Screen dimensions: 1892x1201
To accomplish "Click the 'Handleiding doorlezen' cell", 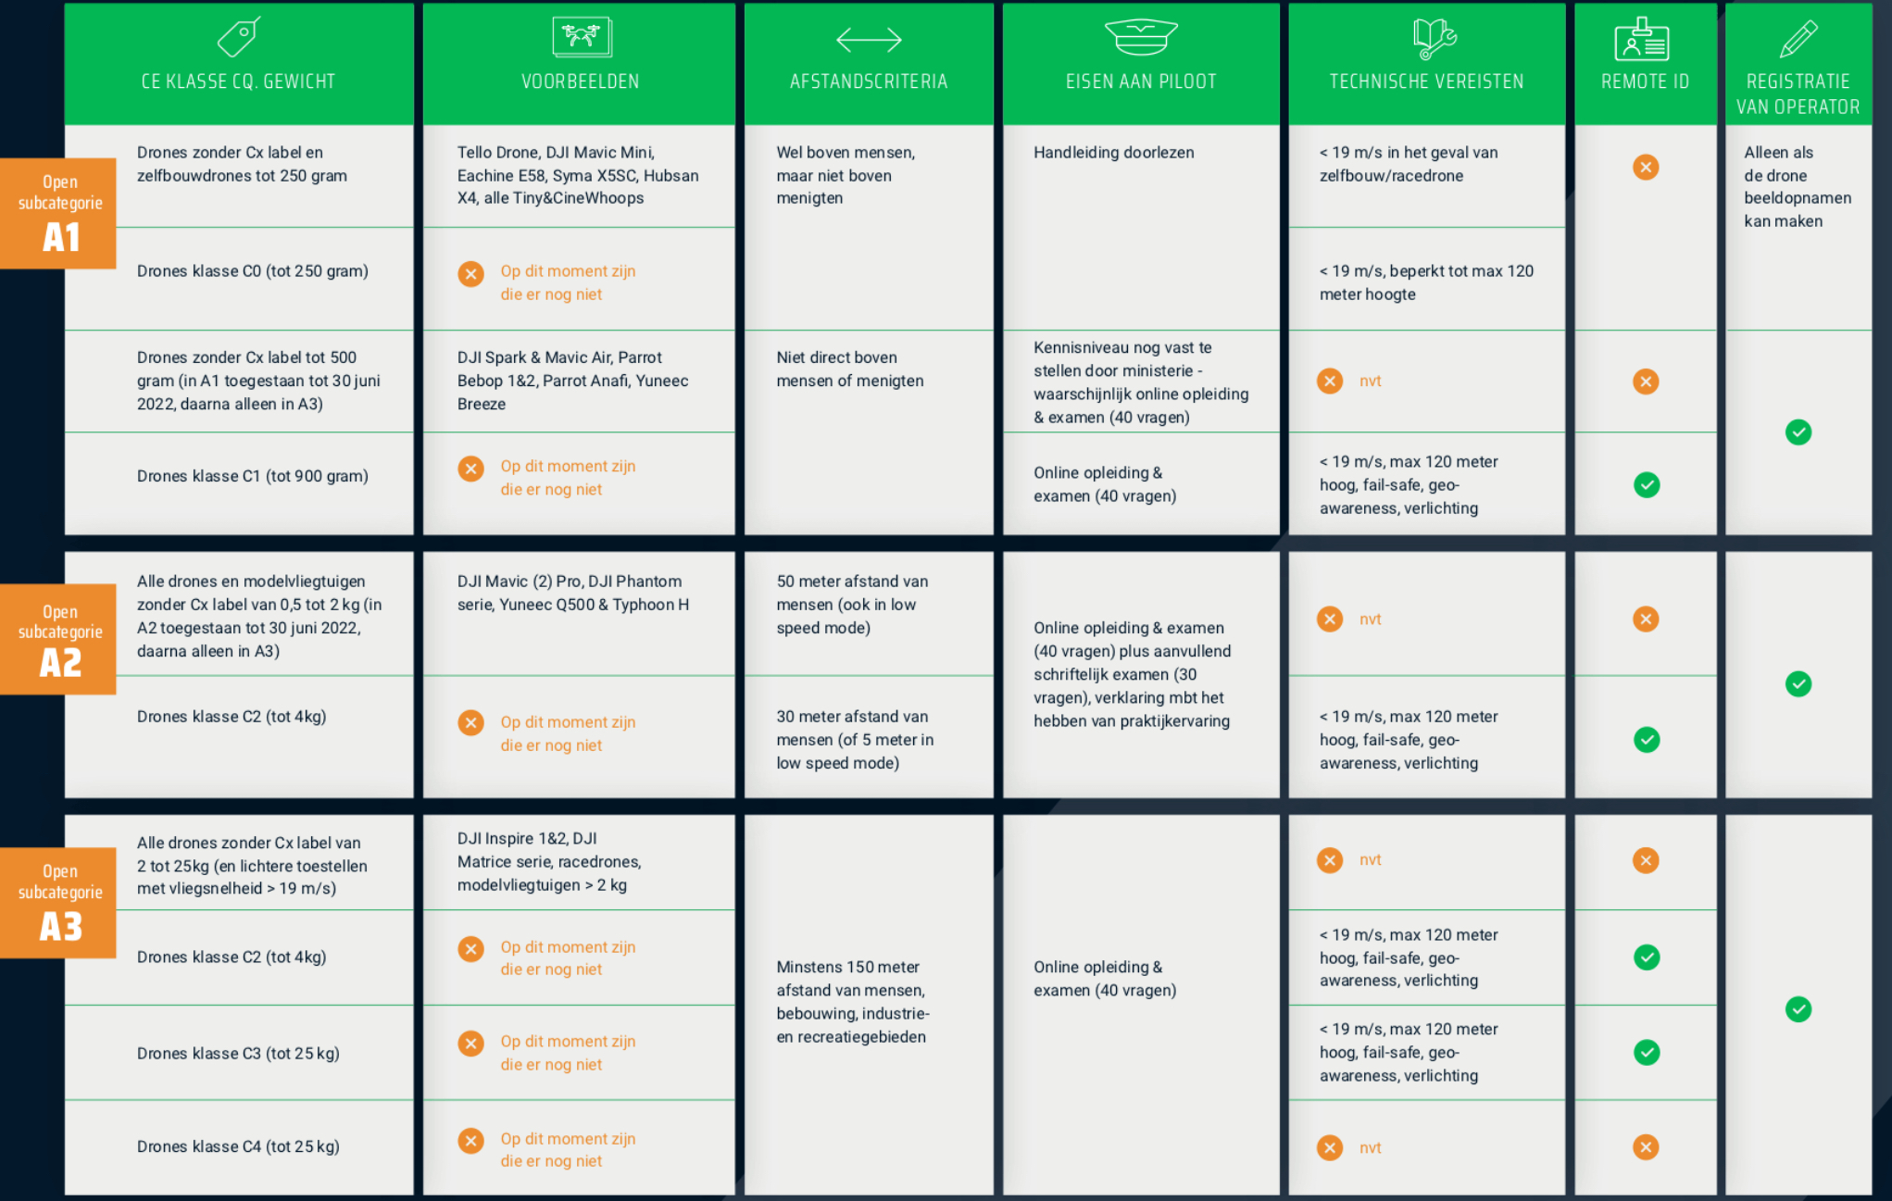I will point(1114,153).
